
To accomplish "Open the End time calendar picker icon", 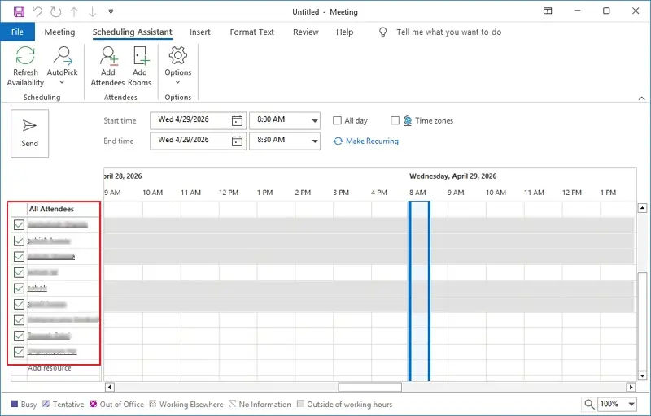I will coord(237,141).
